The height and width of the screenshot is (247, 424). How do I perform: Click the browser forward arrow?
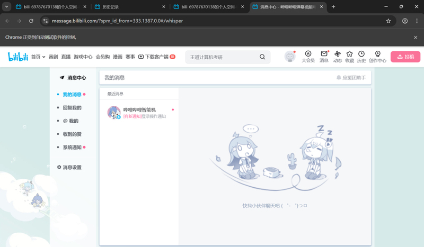pyautogui.click(x=19, y=21)
